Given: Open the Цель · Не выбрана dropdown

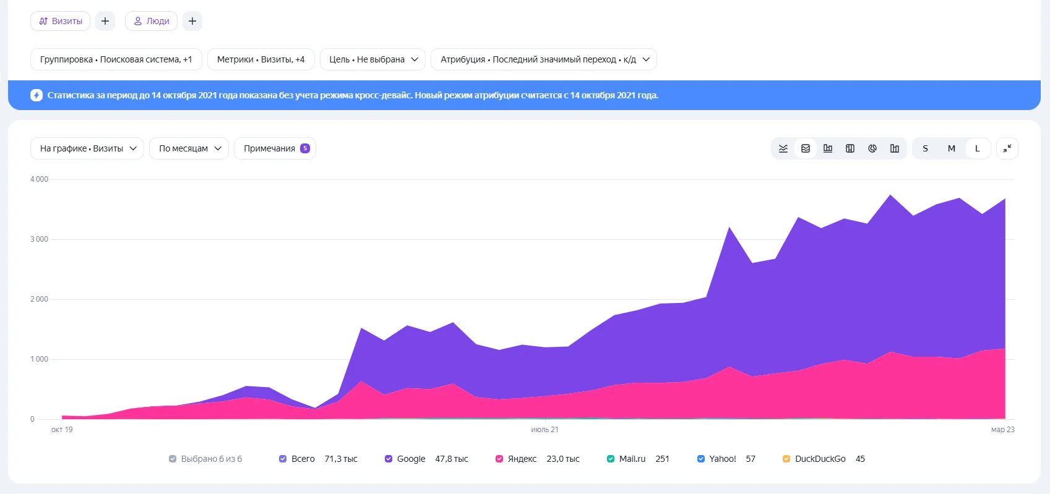Looking at the screenshot, I should click(x=372, y=59).
